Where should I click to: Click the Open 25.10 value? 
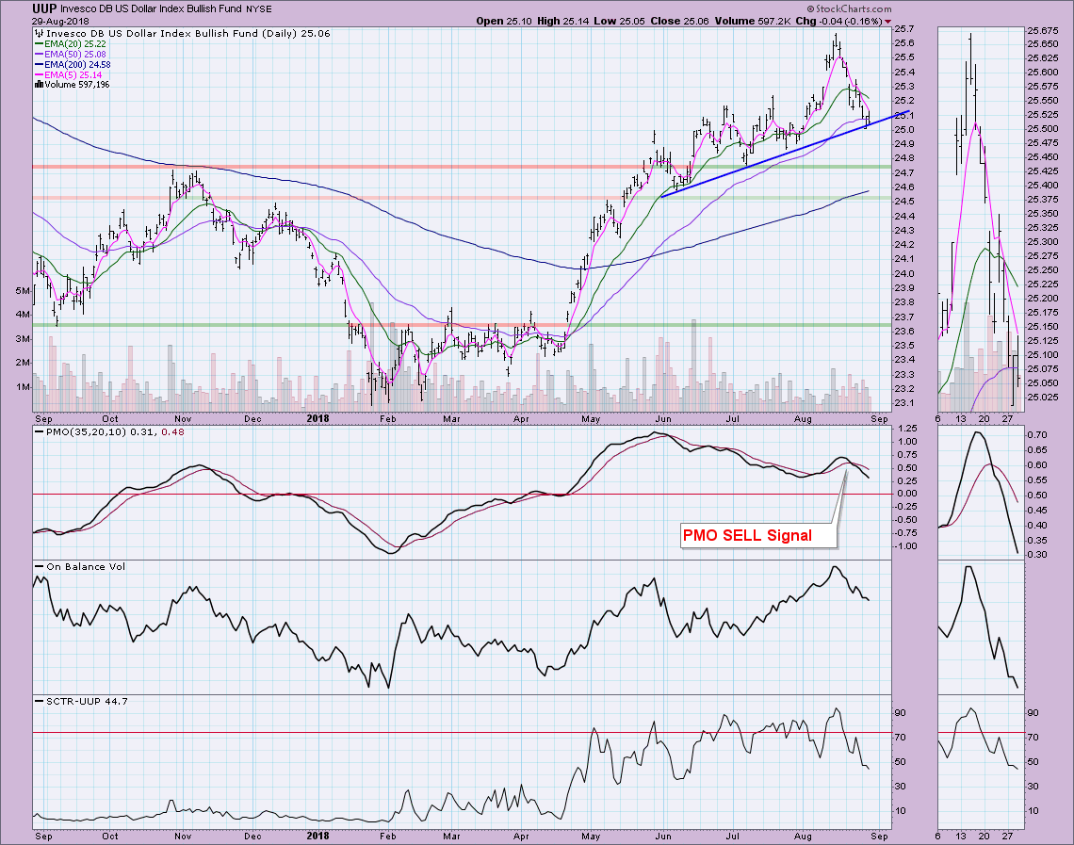(x=504, y=22)
